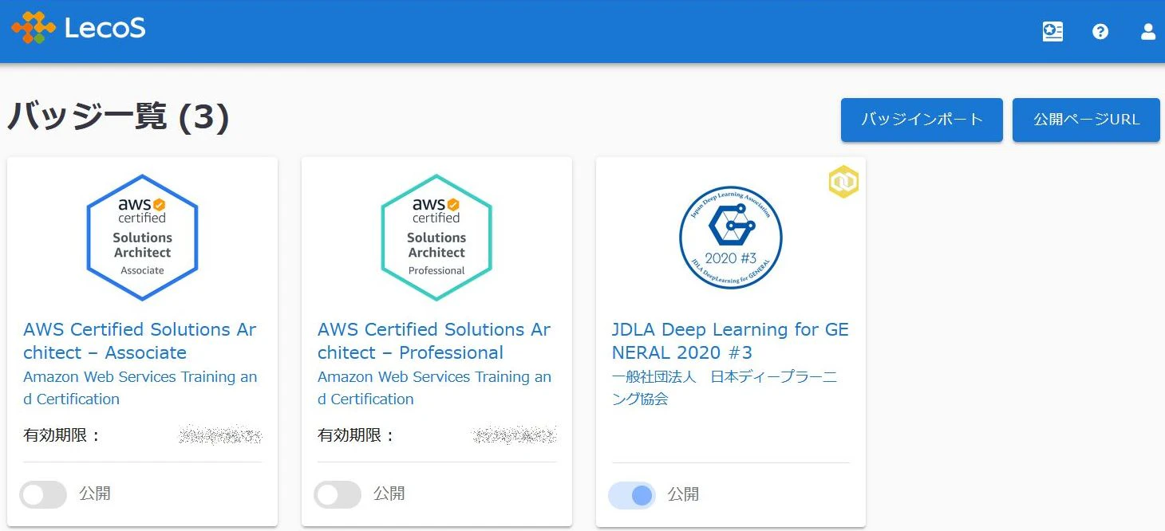Click Amazon Web Services issuer under Associate card

140,387
